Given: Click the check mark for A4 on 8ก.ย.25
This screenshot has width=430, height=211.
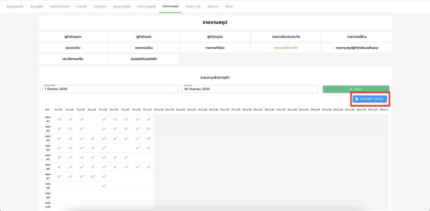Looking at the screenshot, I should (137, 148).
